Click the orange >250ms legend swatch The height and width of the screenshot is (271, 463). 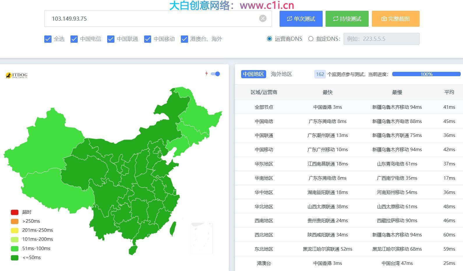click(x=15, y=221)
